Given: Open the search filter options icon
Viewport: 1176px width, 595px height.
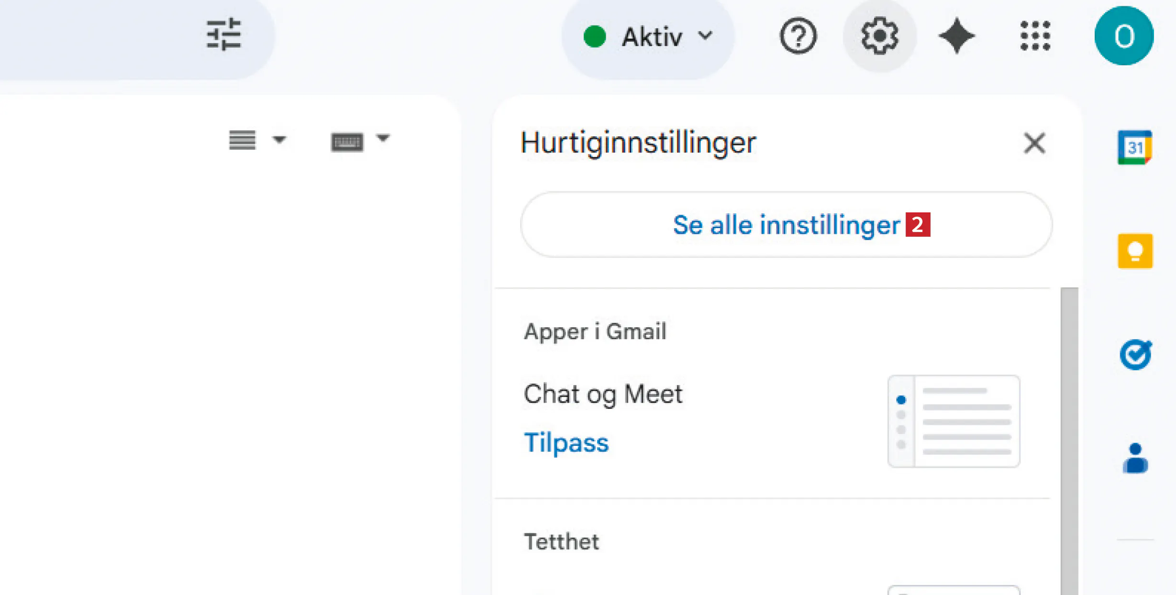Looking at the screenshot, I should 223,34.
